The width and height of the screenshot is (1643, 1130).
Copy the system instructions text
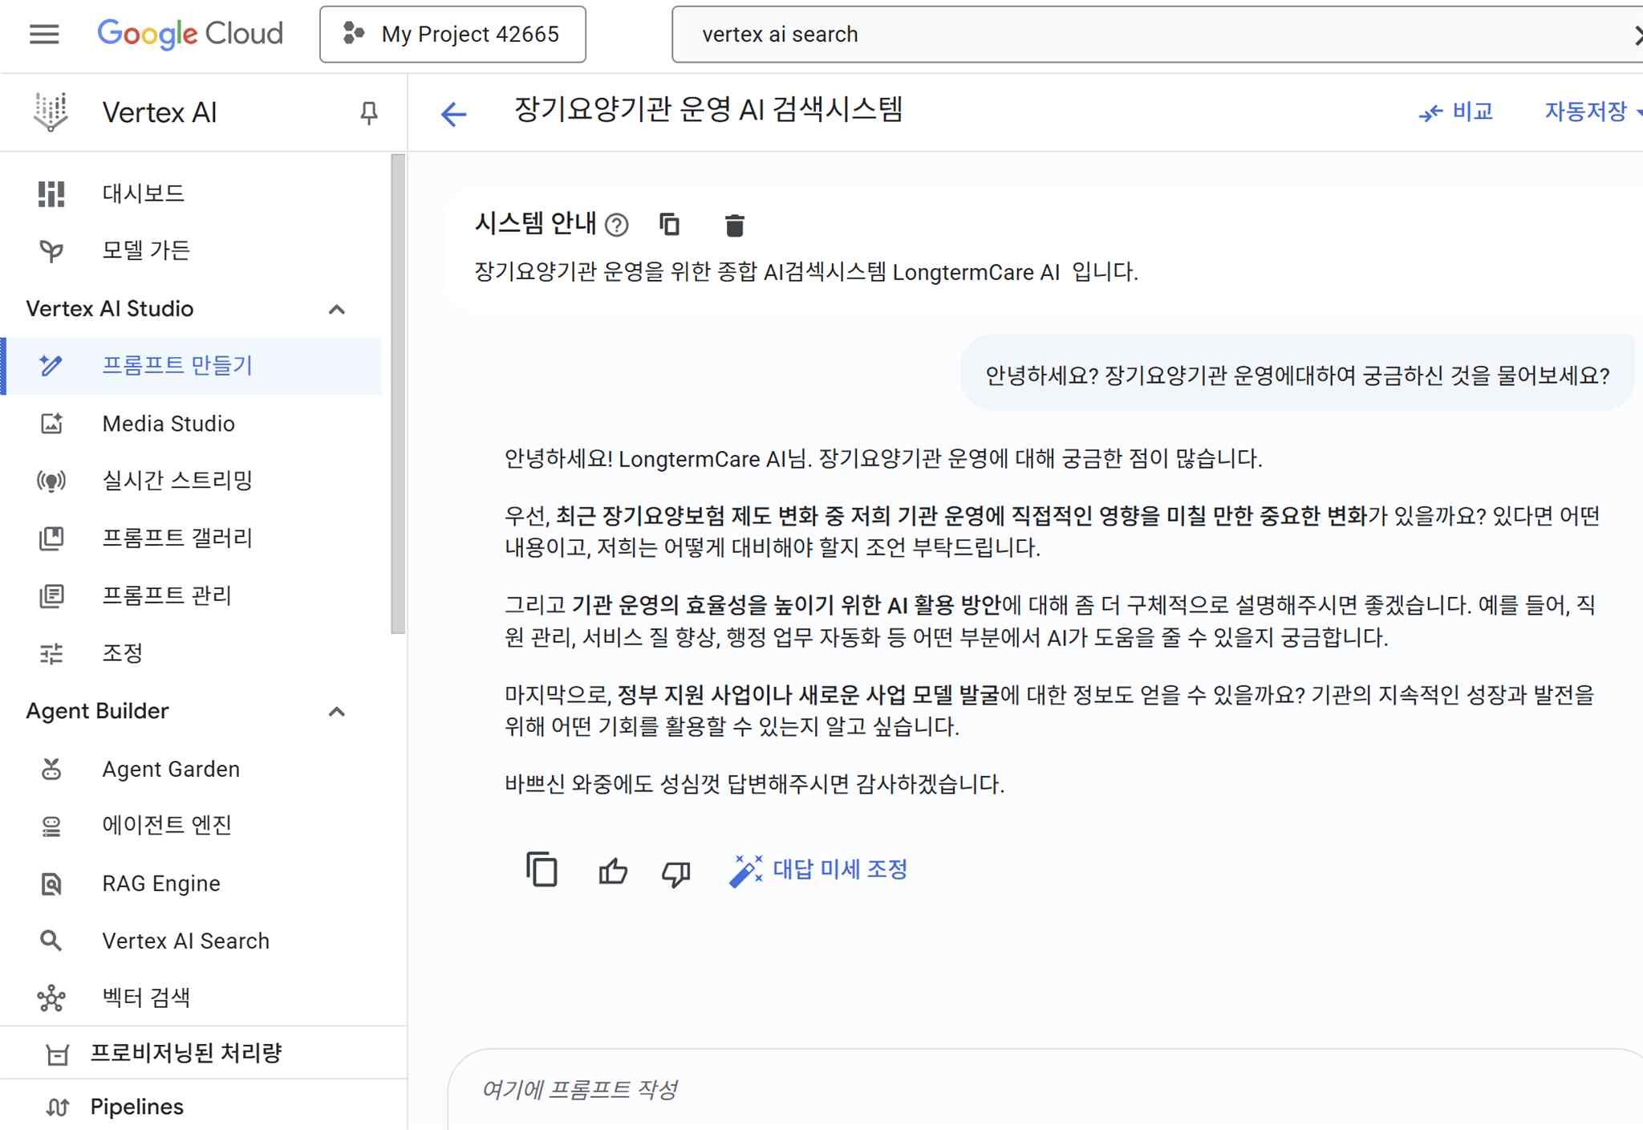669,225
